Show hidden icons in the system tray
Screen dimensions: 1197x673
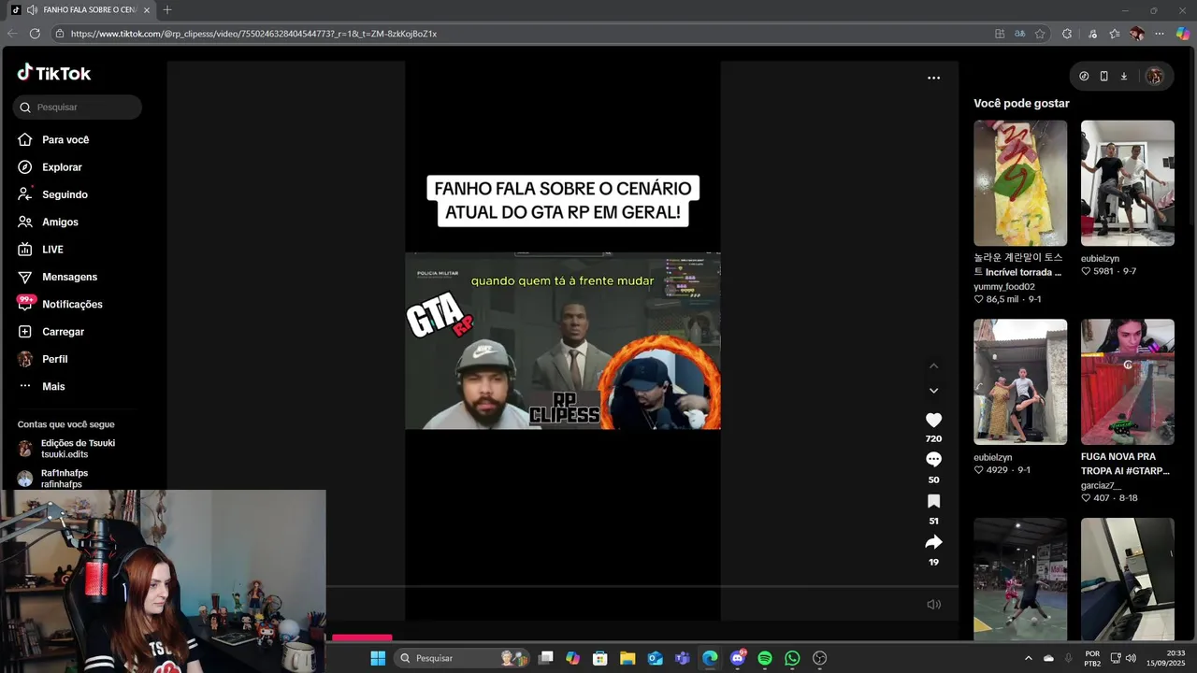click(x=1028, y=658)
